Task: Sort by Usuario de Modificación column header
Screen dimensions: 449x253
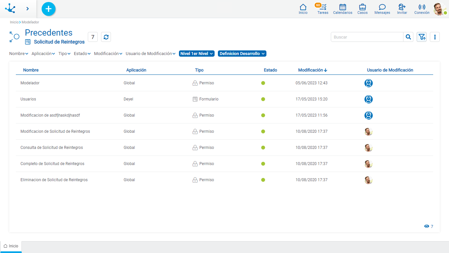Action: pos(390,70)
